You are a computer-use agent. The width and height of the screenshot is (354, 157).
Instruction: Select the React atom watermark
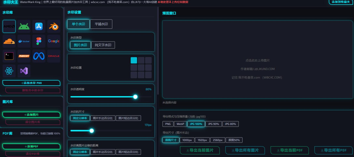click(9, 71)
